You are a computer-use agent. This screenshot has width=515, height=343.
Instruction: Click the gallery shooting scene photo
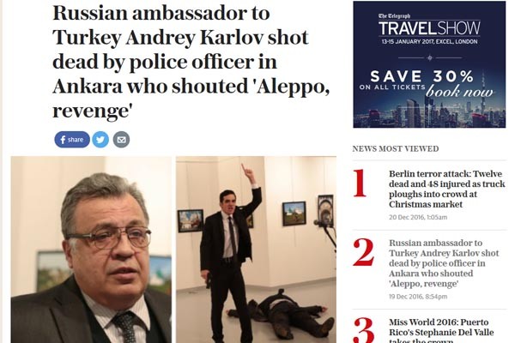(x=256, y=250)
